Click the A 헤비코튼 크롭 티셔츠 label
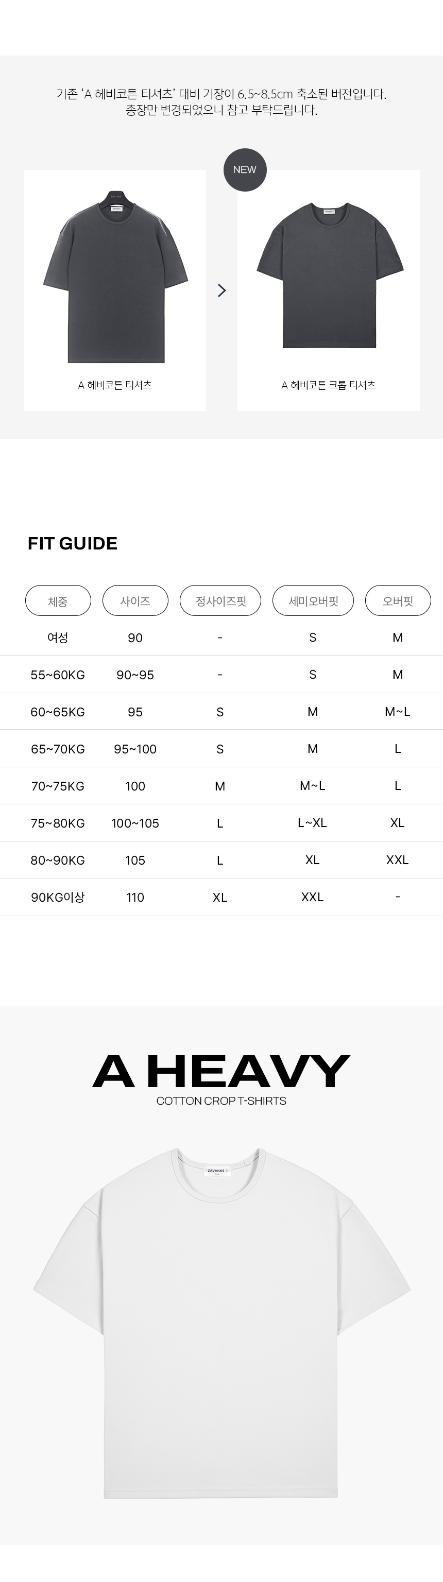The width and height of the screenshot is (443, 1582). pyautogui.click(x=329, y=385)
